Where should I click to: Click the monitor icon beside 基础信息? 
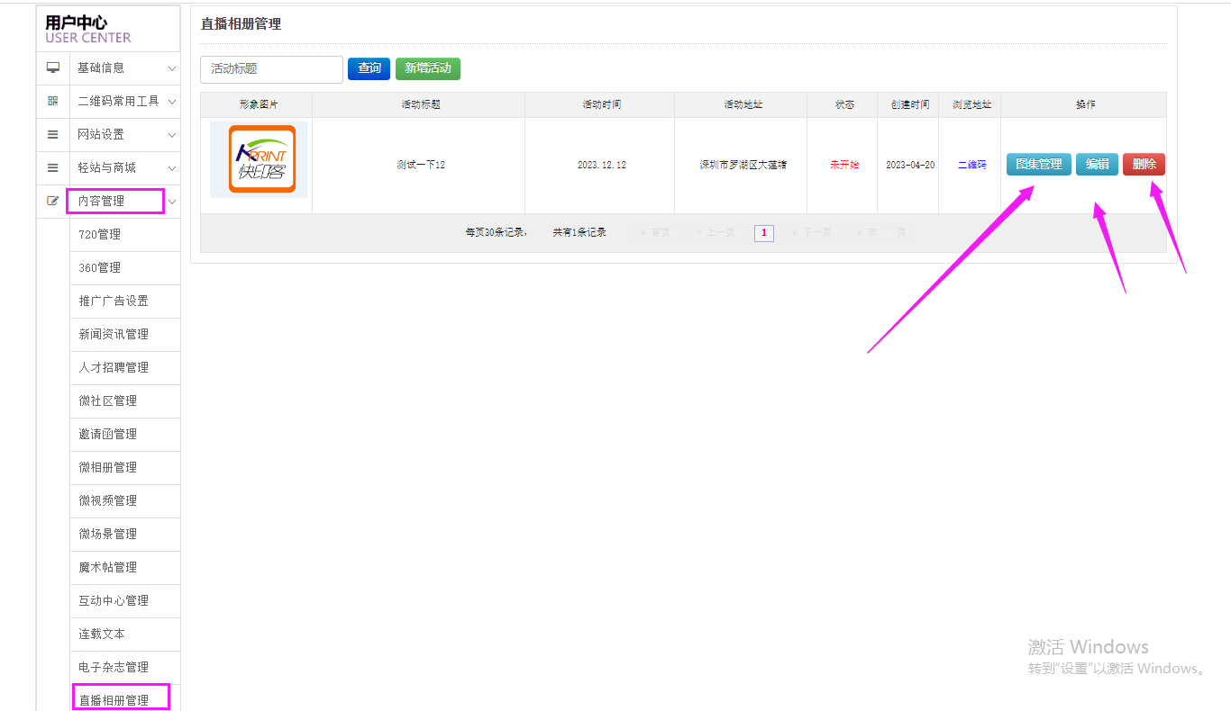53,67
